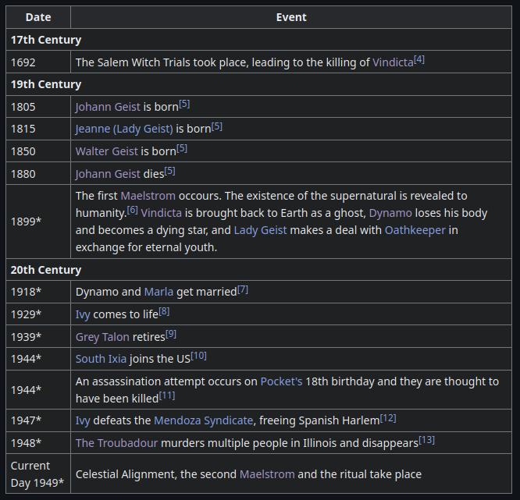
Task: Open The Troubadour link
Action: coord(116,443)
